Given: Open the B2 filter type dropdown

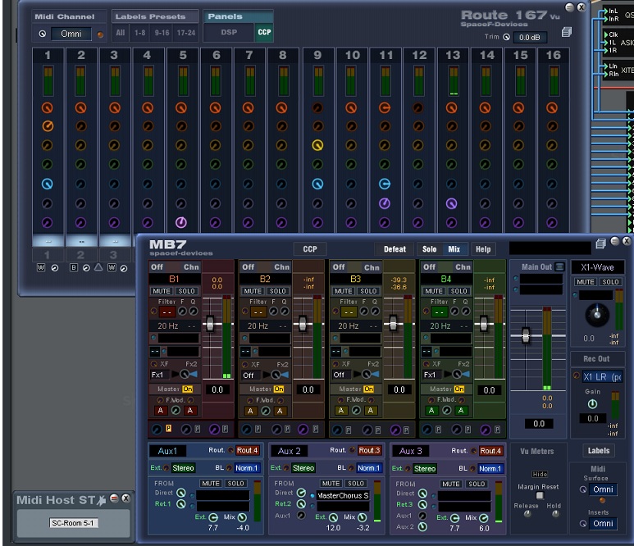Looking at the screenshot, I should [258, 312].
